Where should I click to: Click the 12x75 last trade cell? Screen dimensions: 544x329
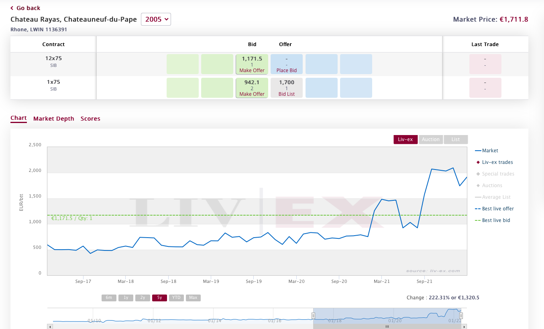click(485, 64)
